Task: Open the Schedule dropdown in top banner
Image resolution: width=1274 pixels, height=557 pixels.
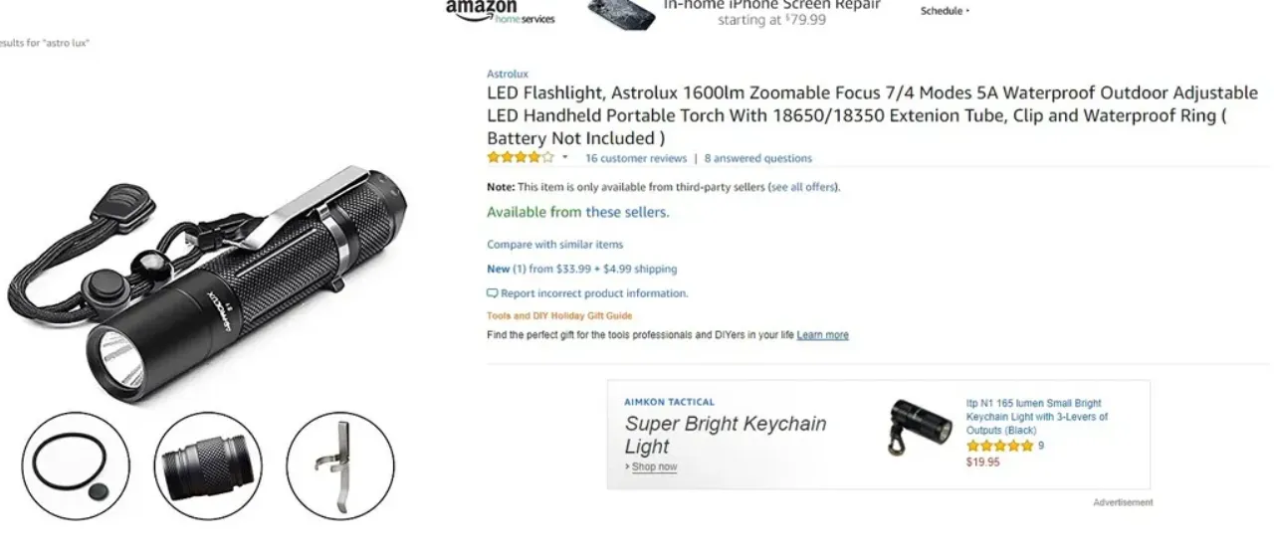Action: point(945,11)
